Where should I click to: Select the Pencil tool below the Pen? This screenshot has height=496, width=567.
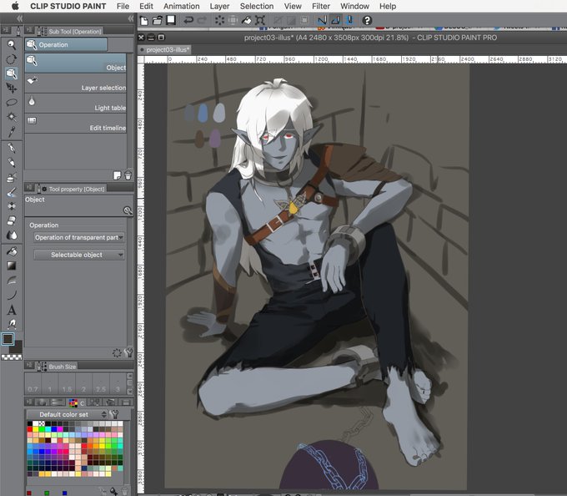point(12,163)
